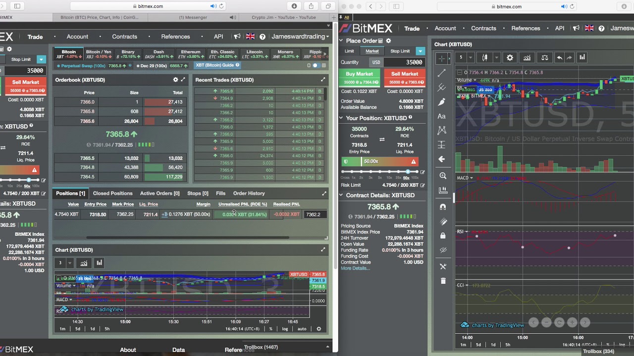The width and height of the screenshot is (634, 356).
Task: Collapse Your Position section
Action: 341,118
